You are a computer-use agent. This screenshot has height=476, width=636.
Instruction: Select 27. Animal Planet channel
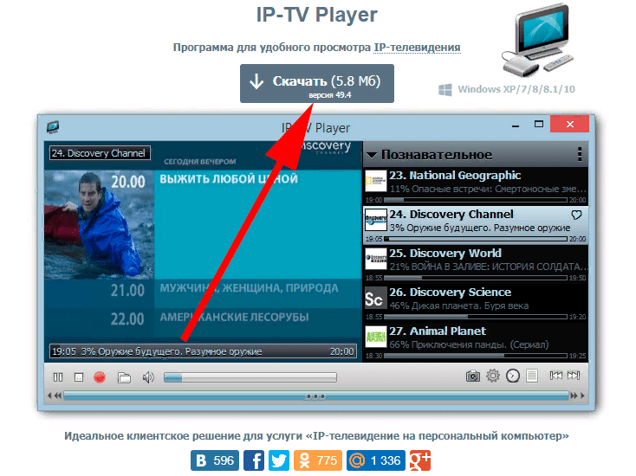pyautogui.click(x=476, y=342)
